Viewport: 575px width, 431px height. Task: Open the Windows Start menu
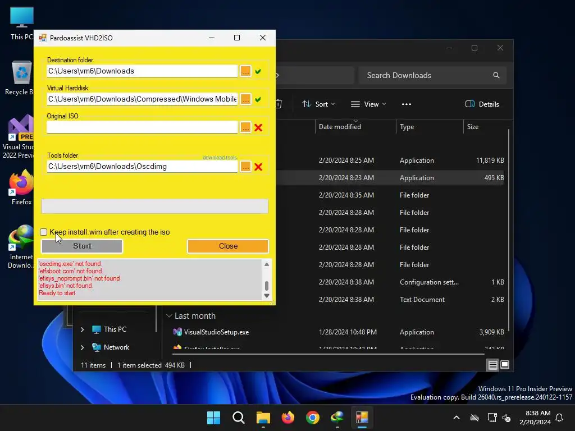213,418
